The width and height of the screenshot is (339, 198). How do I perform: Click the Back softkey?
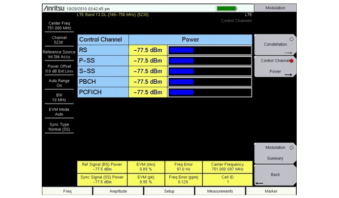(x=275, y=175)
